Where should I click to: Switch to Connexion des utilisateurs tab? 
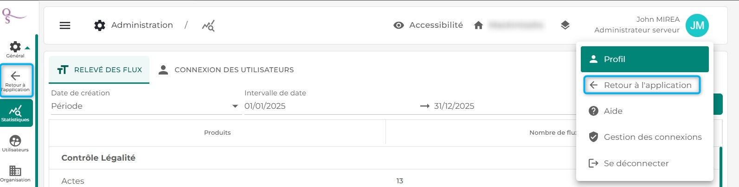[226, 70]
